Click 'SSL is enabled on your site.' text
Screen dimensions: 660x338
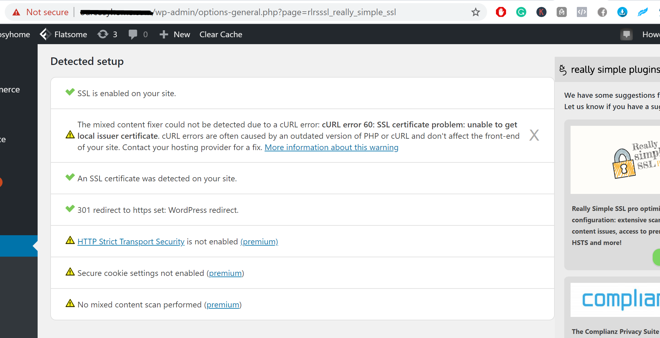[126, 93]
